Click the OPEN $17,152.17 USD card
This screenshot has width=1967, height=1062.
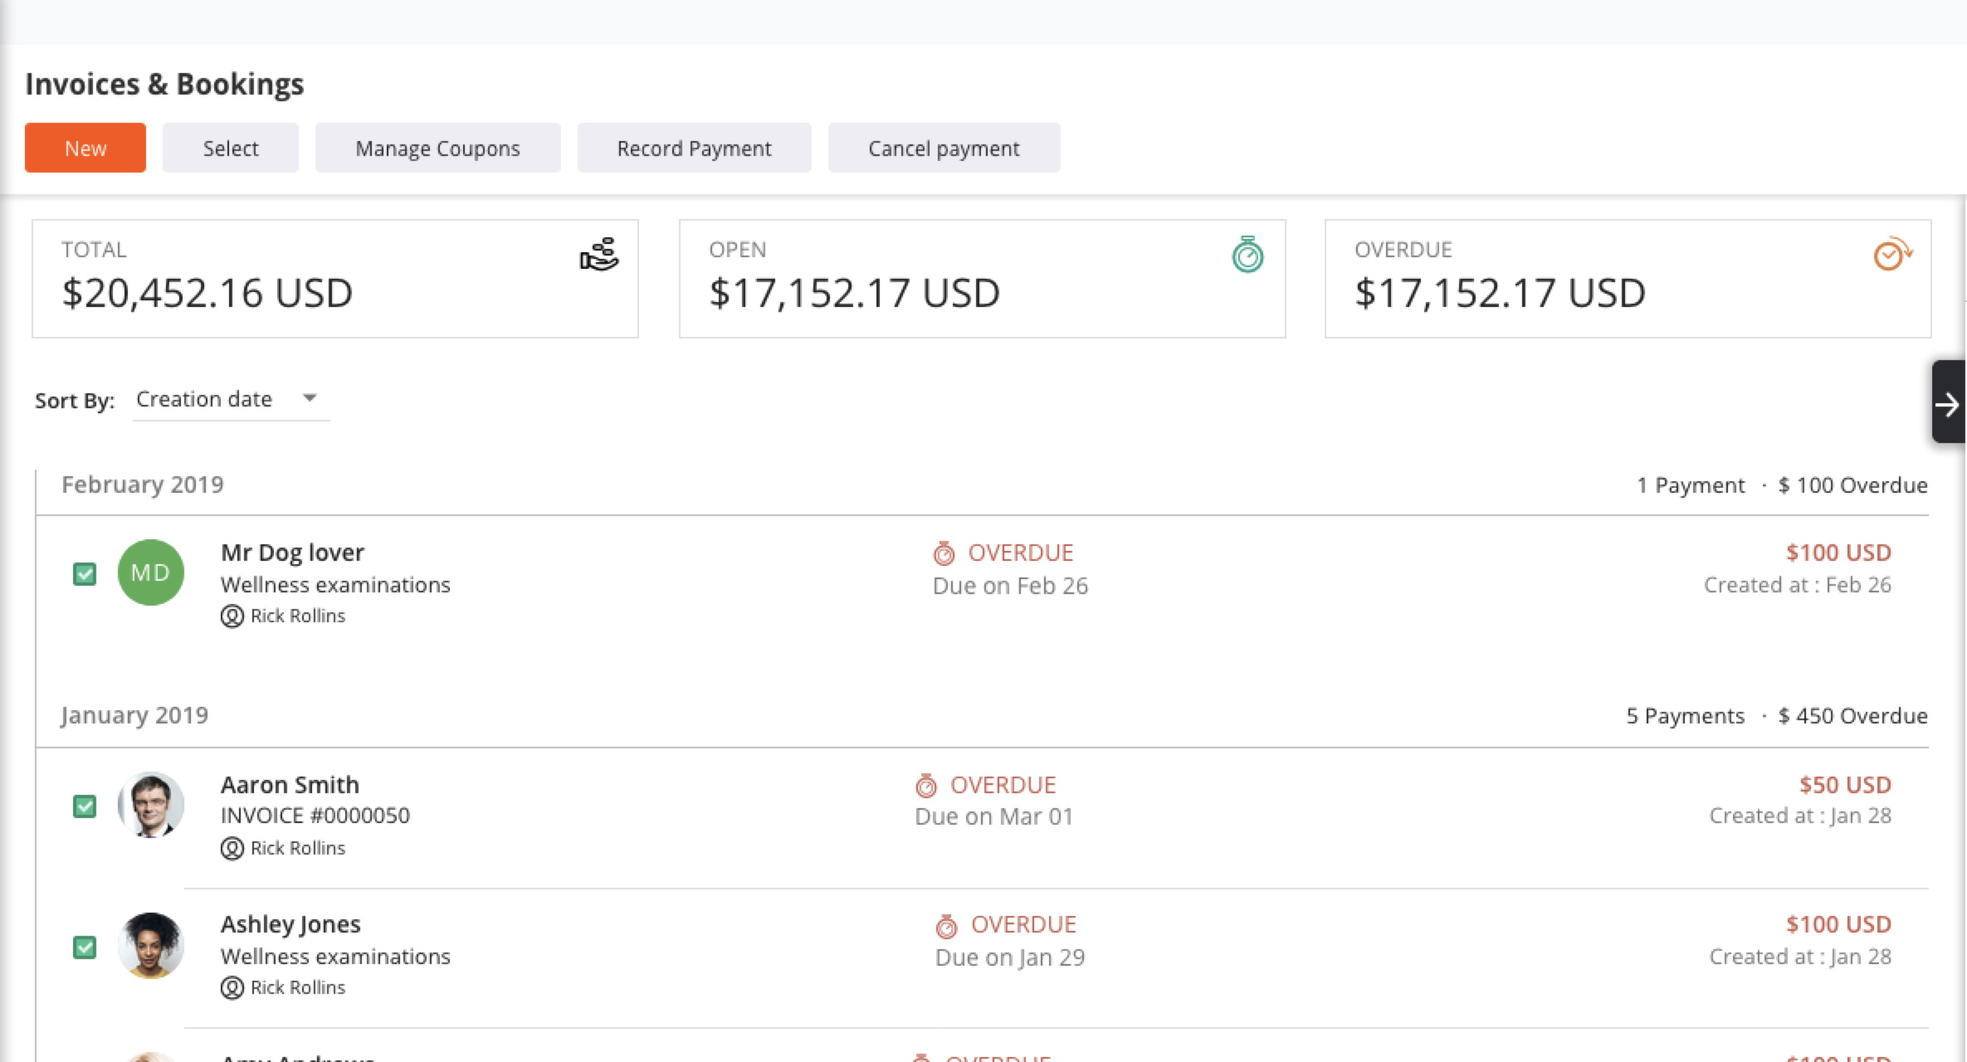click(983, 279)
